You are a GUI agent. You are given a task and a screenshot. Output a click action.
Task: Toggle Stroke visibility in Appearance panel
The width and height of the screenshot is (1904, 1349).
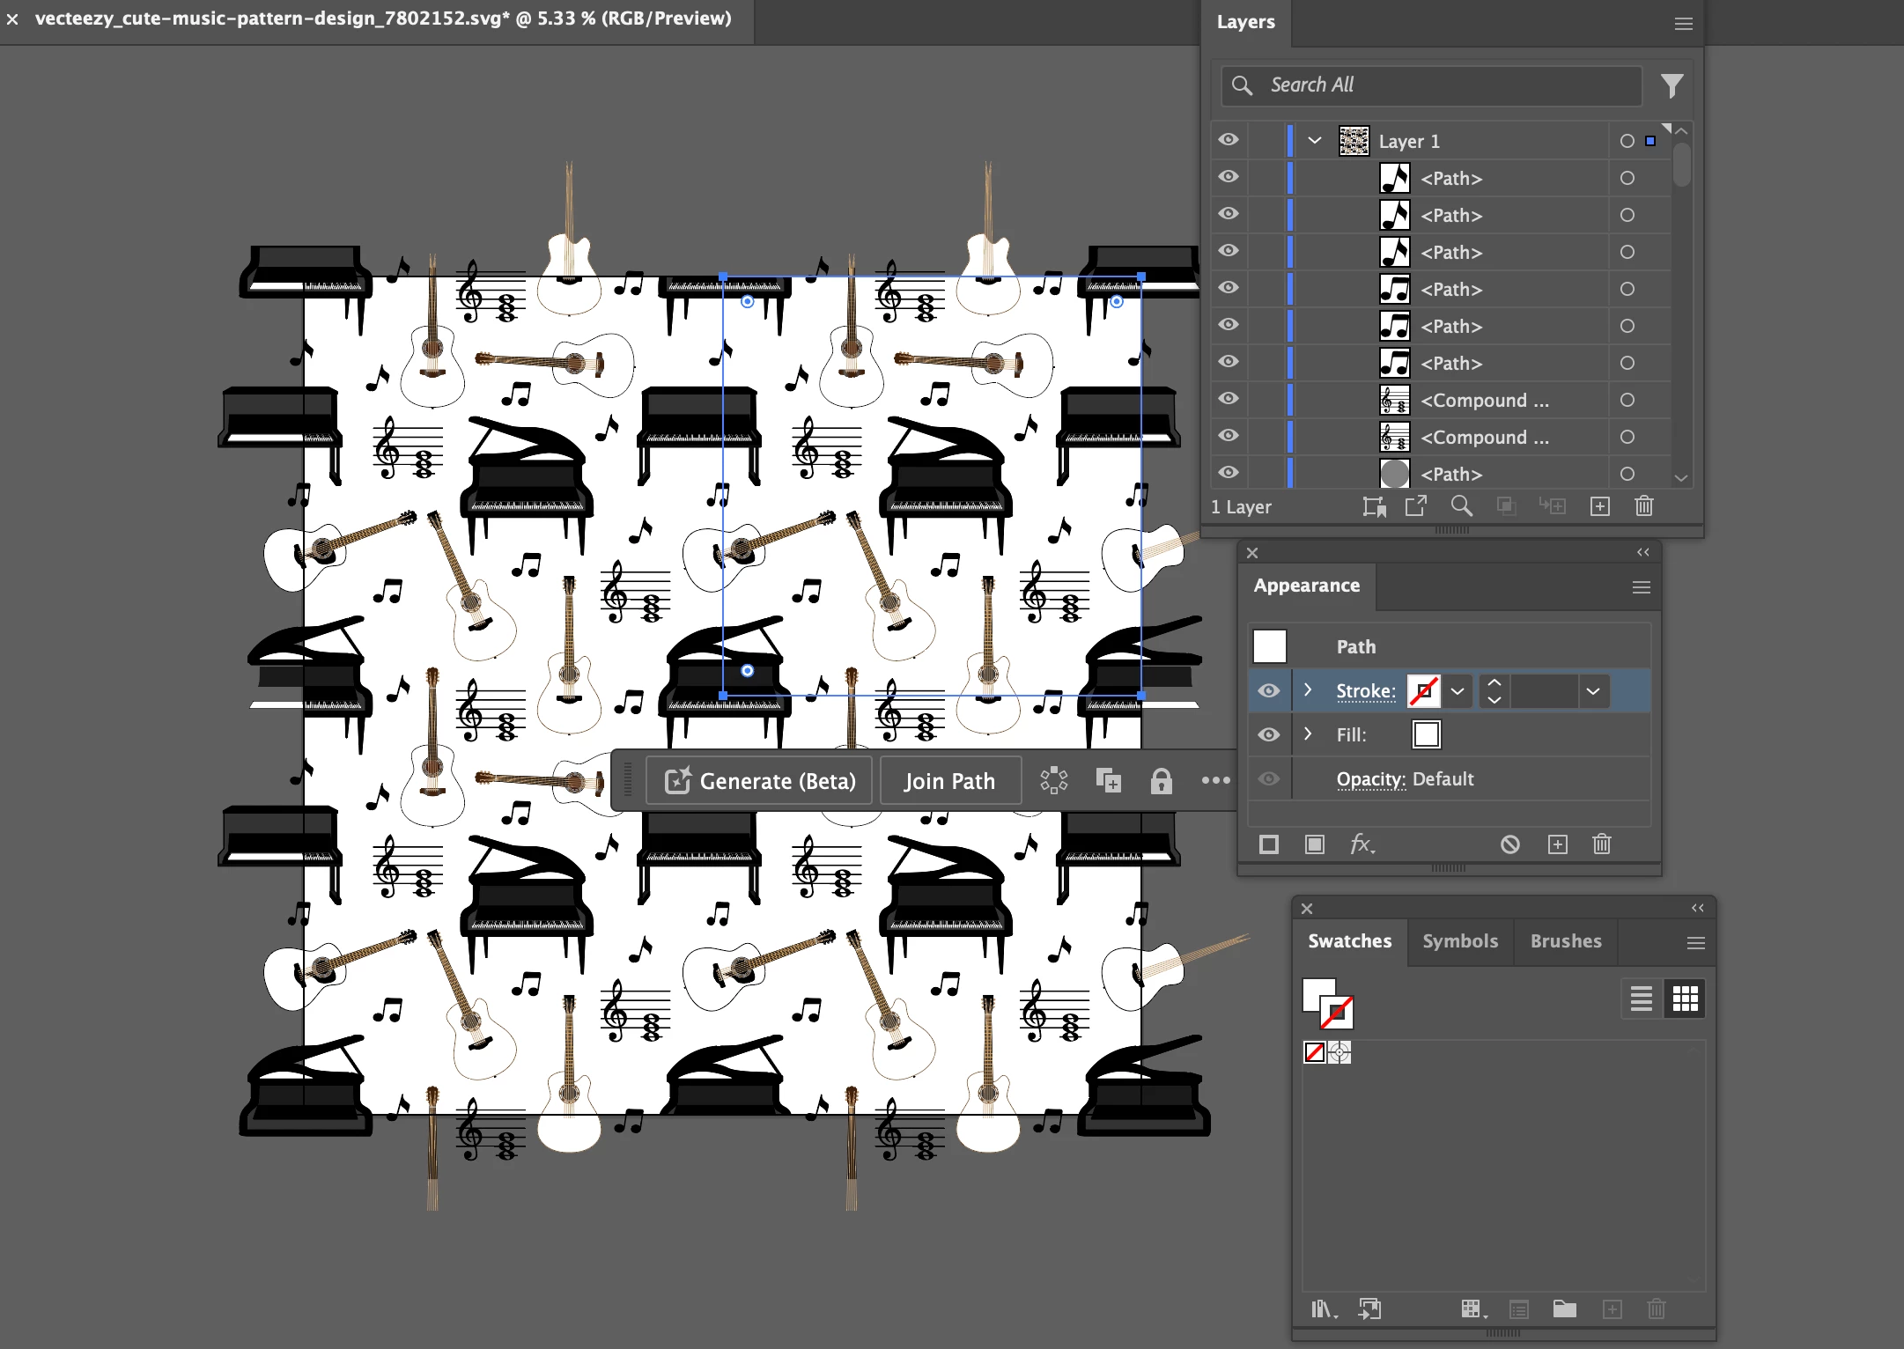click(x=1268, y=691)
